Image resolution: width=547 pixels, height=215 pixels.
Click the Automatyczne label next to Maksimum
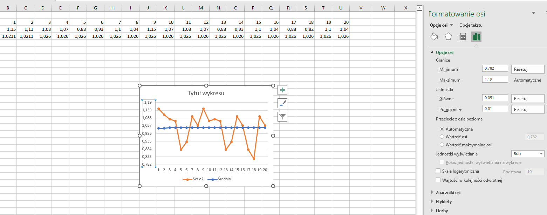pos(527,80)
